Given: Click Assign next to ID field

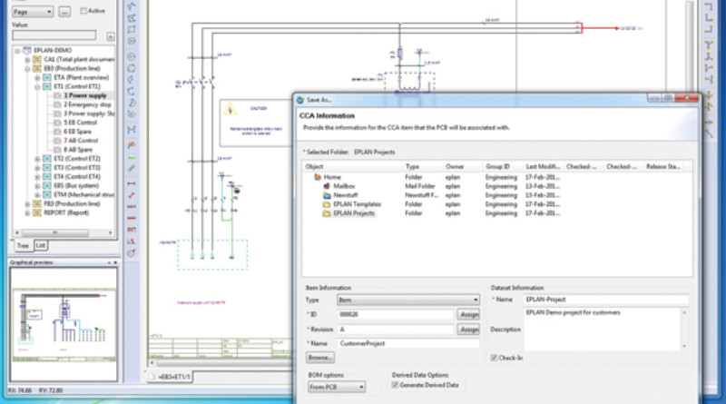Looking at the screenshot, I should pos(468,315).
